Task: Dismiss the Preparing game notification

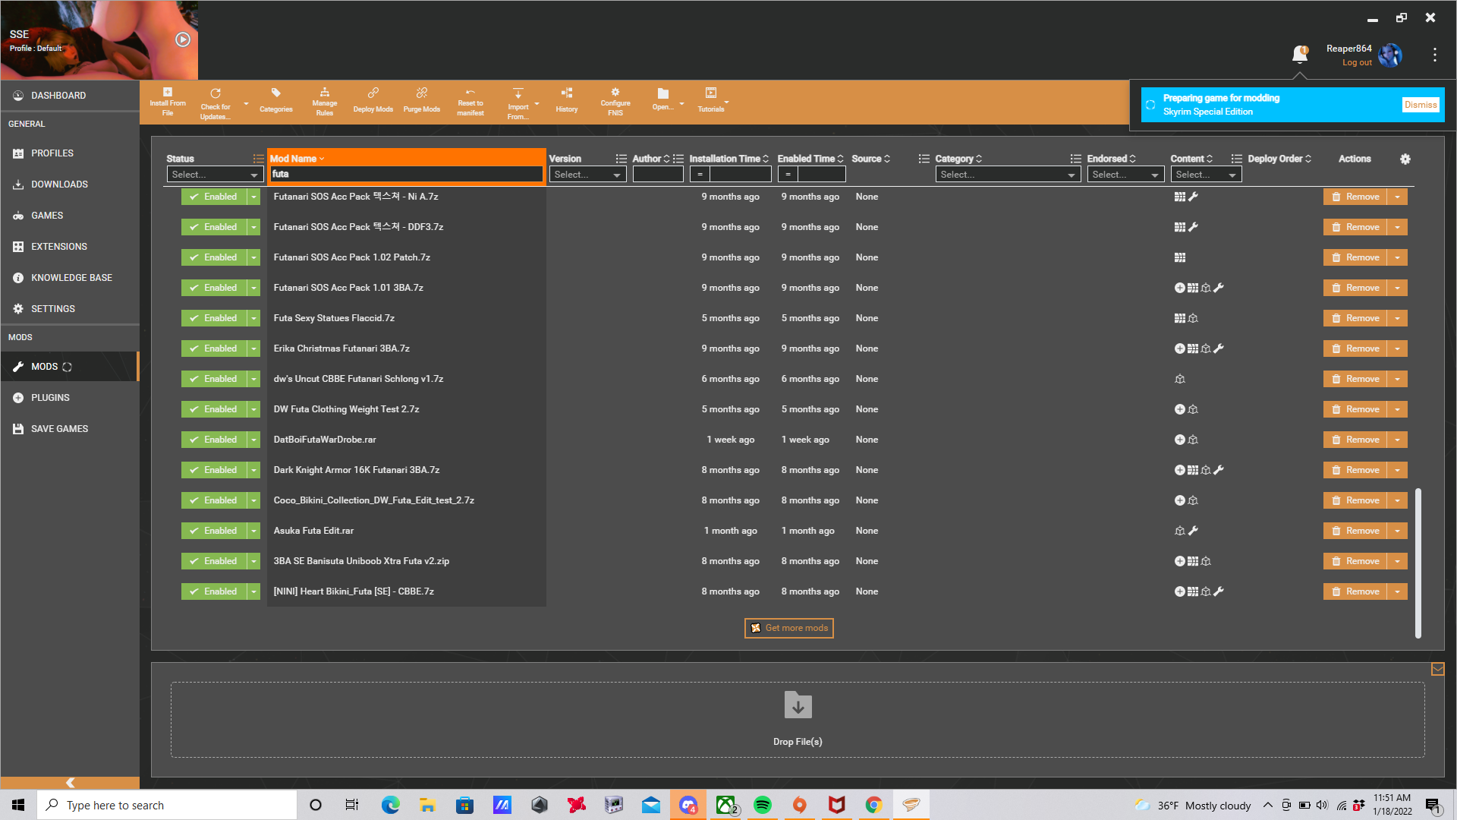Action: (1421, 105)
